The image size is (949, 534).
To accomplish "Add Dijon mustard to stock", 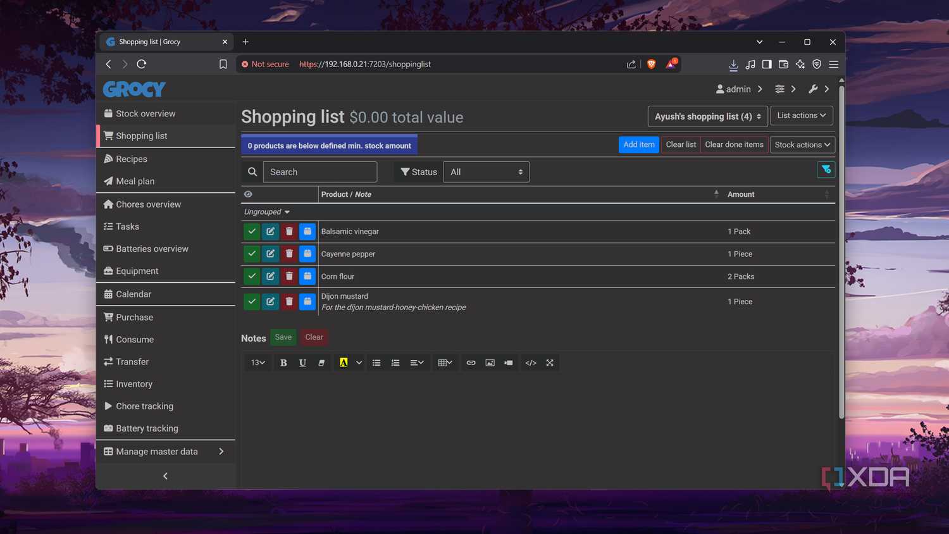I will coord(307,302).
